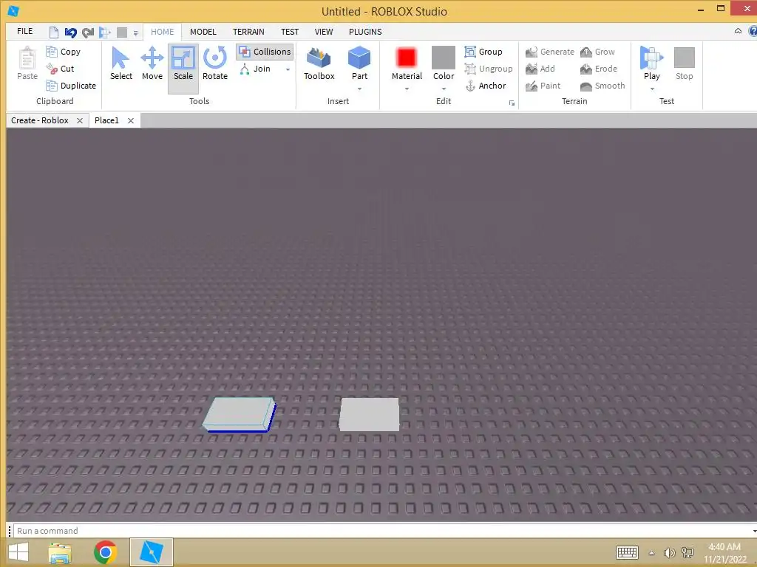Expand the Play mode dropdown
This screenshot has width=757, height=567.
652,89
